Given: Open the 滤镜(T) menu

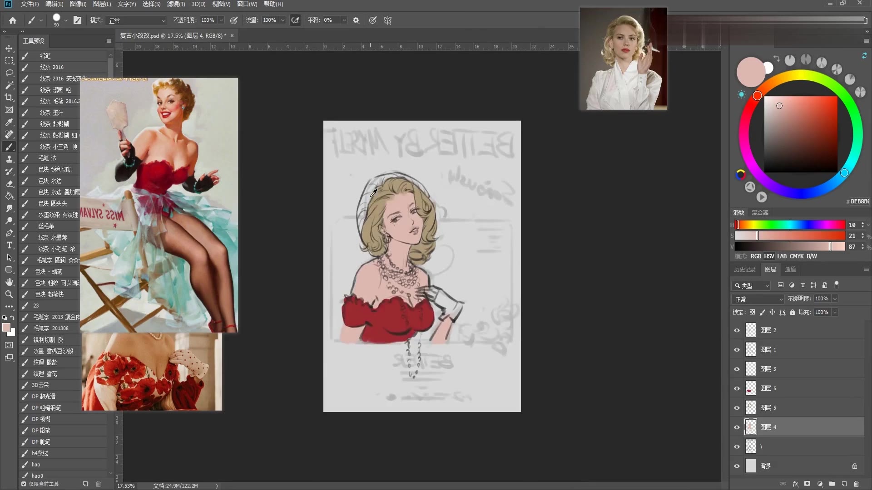Looking at the screenshot, I should pos(176,4).
